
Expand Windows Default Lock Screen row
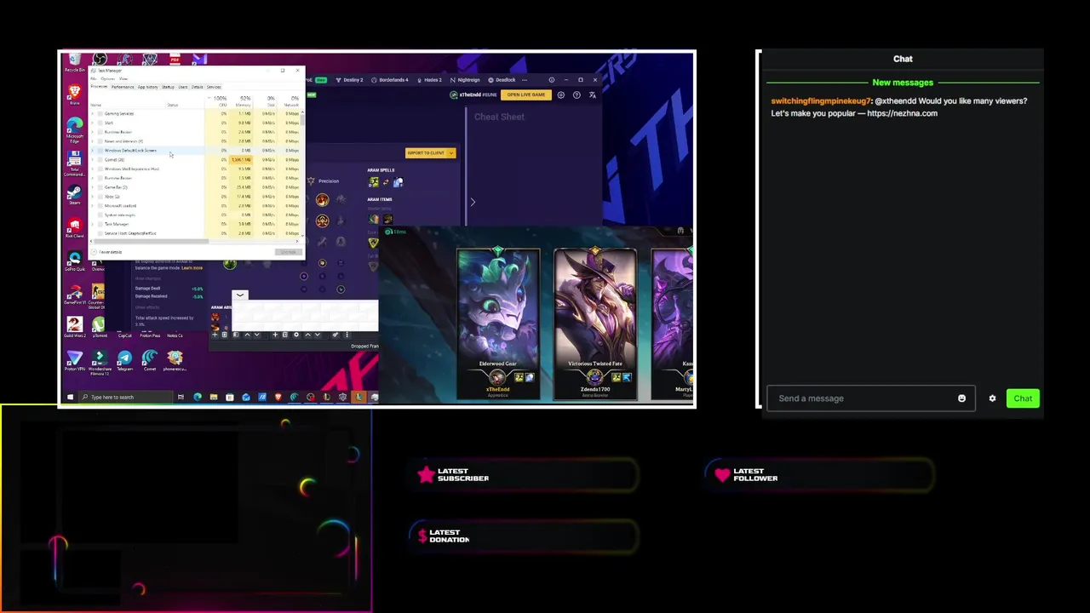coord(92,151)
